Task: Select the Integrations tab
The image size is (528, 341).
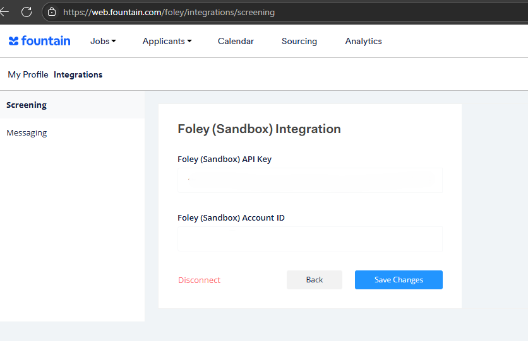Action: (78, 74)
